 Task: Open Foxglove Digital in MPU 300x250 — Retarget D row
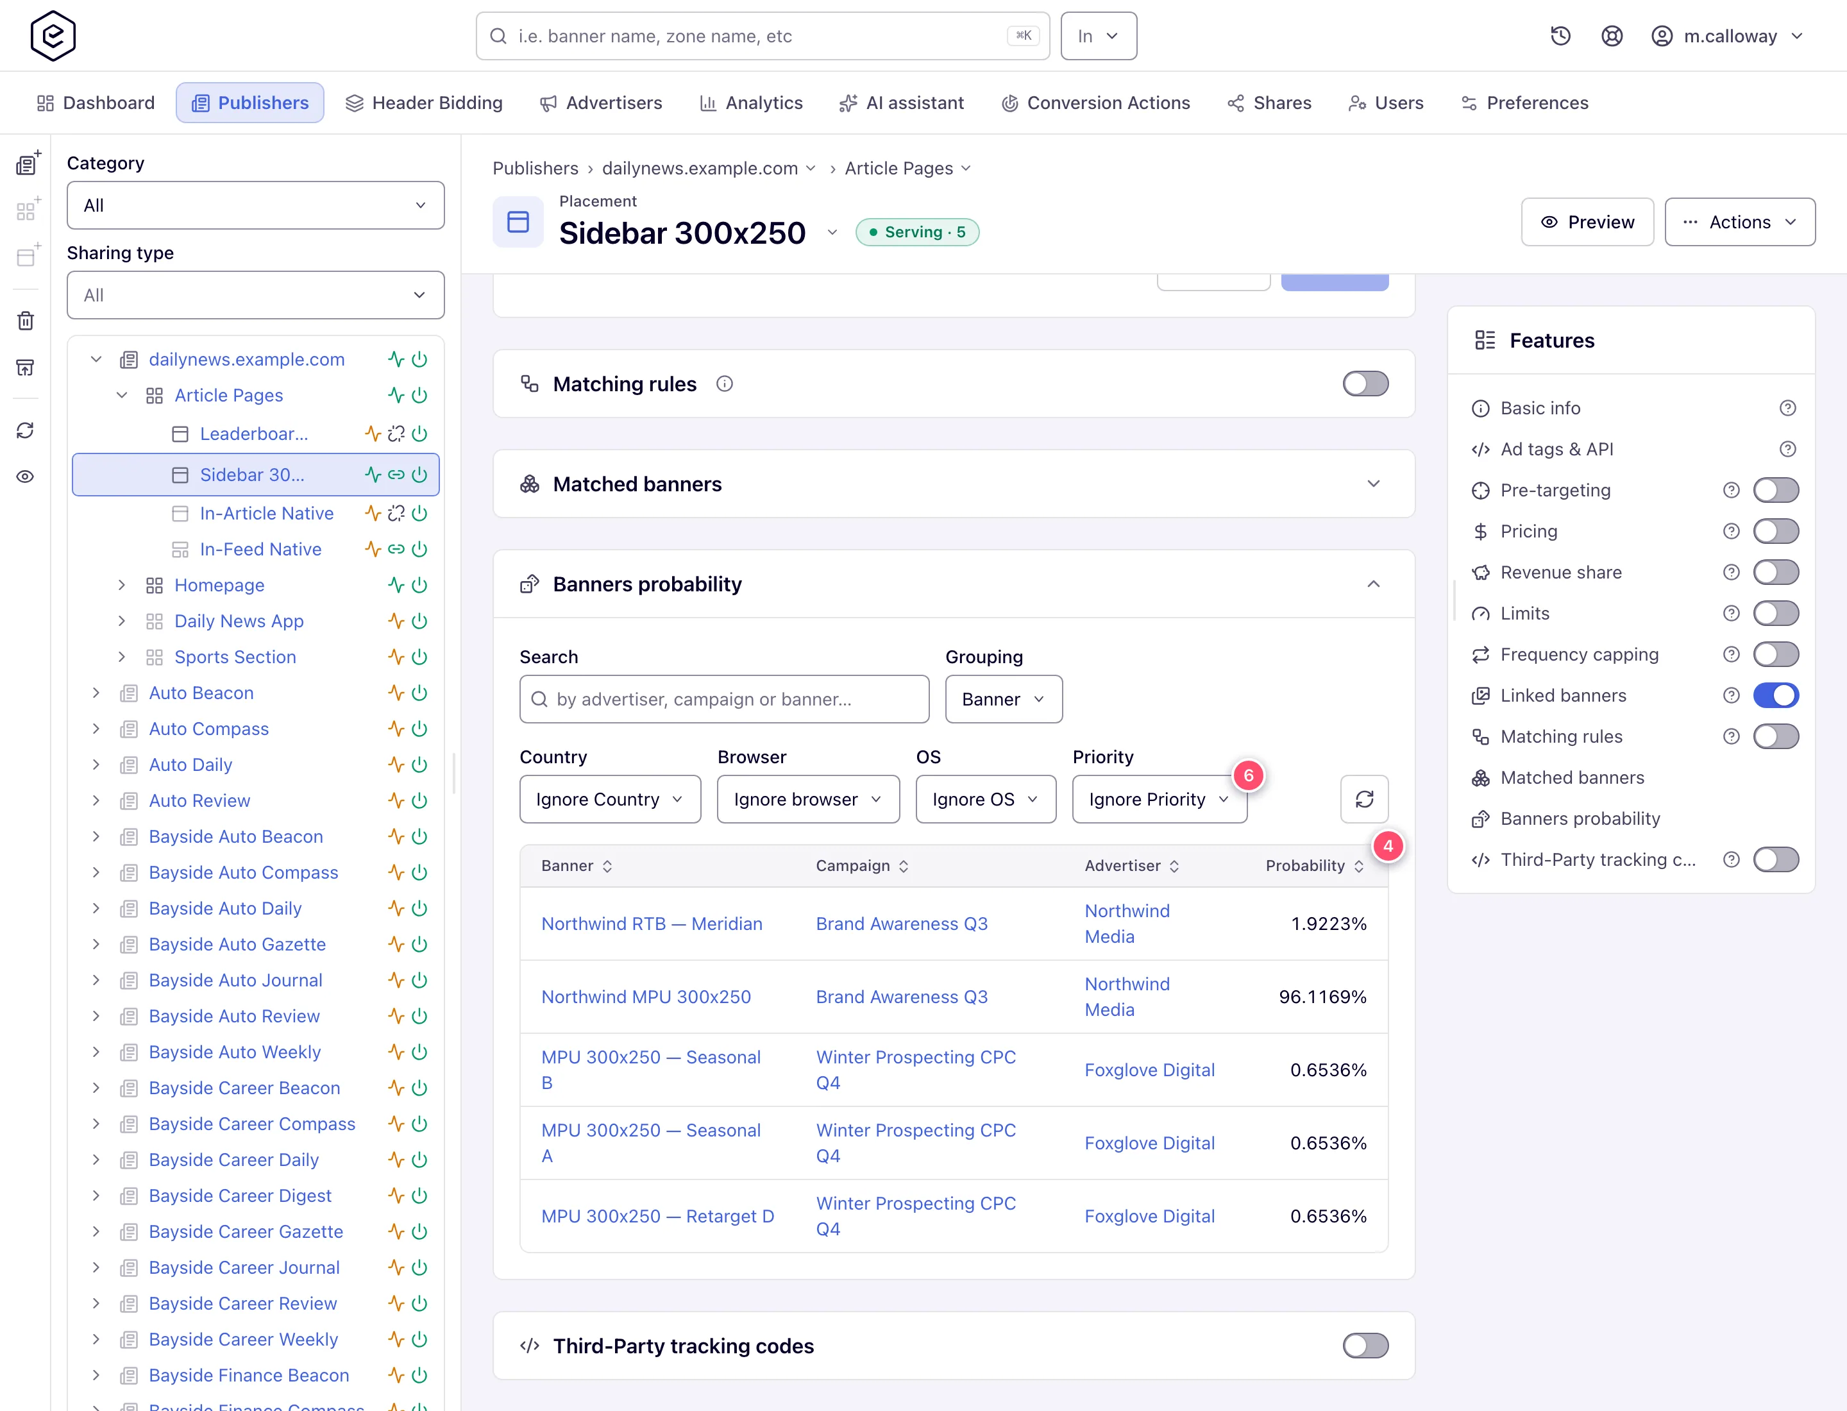pos(1149,1215)
